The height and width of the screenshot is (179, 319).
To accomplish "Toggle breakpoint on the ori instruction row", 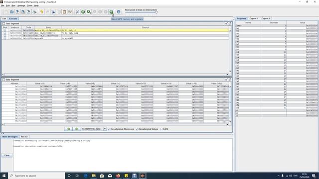I will (5, 35).
